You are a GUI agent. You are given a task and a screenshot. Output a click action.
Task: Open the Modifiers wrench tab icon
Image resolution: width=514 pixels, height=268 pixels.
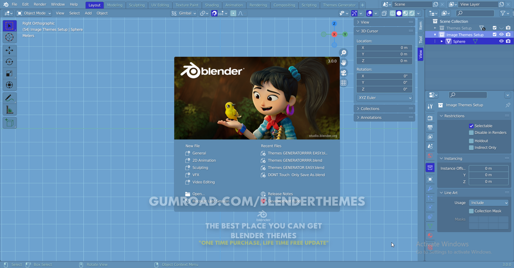tap(430, 189)
